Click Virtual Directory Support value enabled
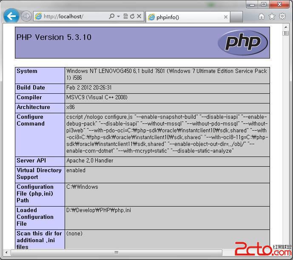This screenshot has width=293, height=260. pos(76,170)
